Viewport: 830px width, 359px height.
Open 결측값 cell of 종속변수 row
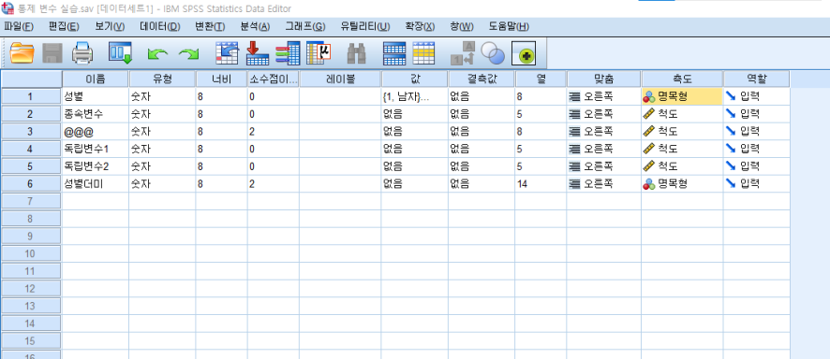click(482, 114)
